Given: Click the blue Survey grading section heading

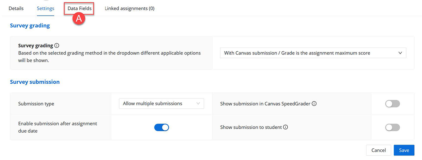Looking at the screenshot, I should point(30,26).
